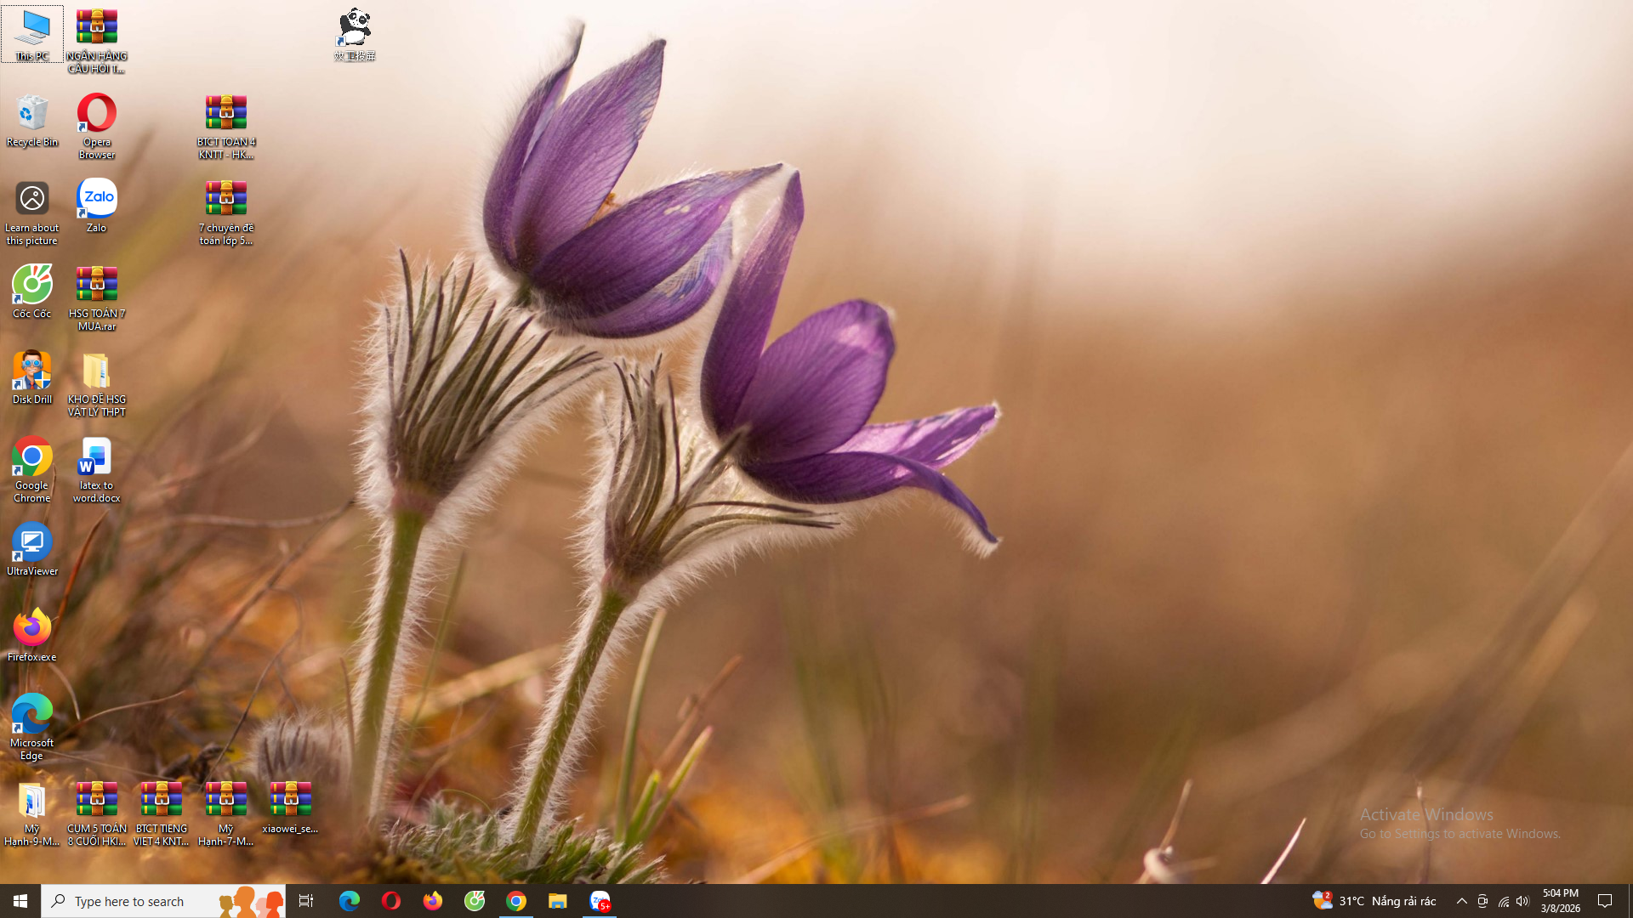The image size is (1633, 918).
Task: Select the Zalo desktop shortcut
Action: [97, 204]
